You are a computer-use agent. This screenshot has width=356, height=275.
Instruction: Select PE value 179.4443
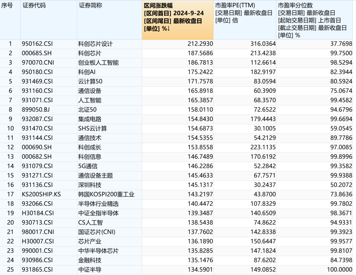click(263, 119)
